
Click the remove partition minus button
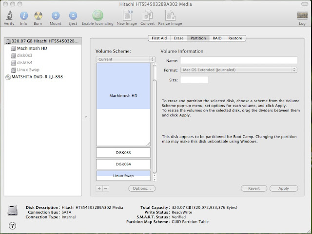click(x=106, y=188)
